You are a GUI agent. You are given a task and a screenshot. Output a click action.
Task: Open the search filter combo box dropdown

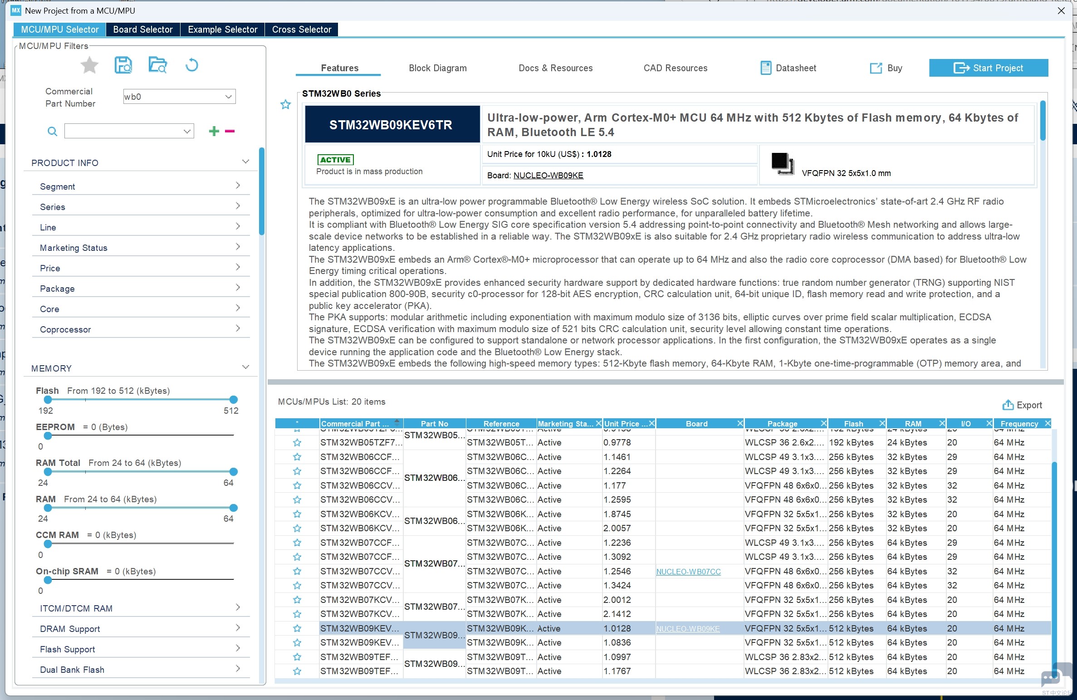[186, 132]
